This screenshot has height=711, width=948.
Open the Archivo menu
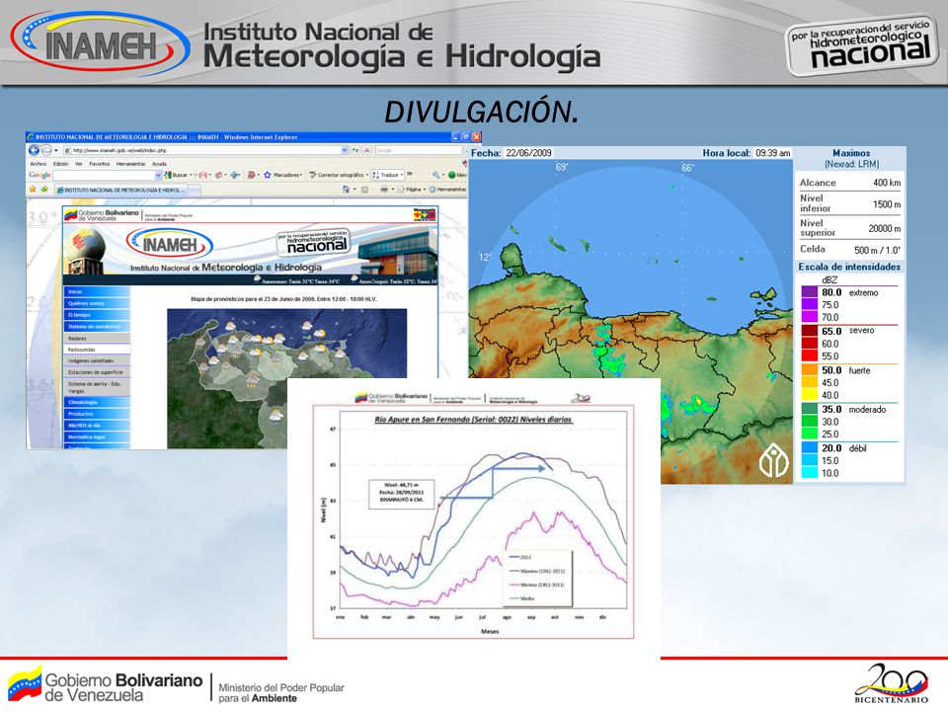pyautogui.click(x=39, y=164)
